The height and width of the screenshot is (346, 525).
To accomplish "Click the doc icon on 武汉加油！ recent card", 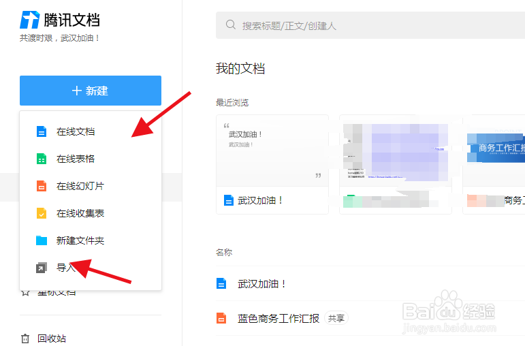I will (x=228, y=200).
